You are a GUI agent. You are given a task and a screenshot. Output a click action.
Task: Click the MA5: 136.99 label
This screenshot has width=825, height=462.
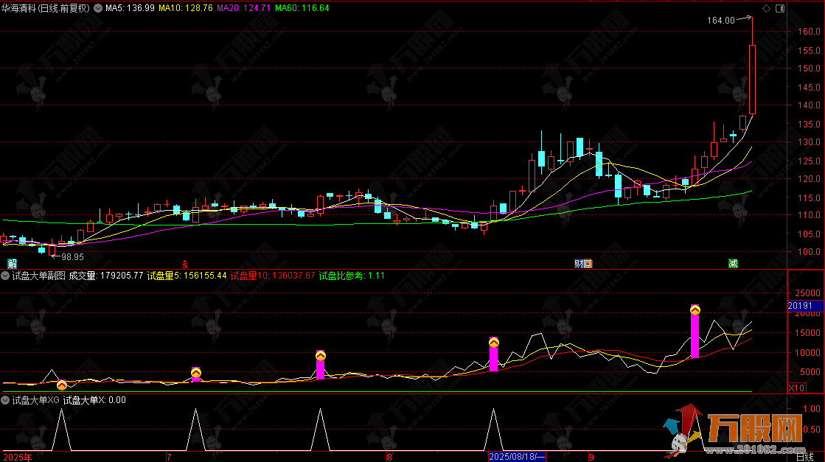click(130, 8)
